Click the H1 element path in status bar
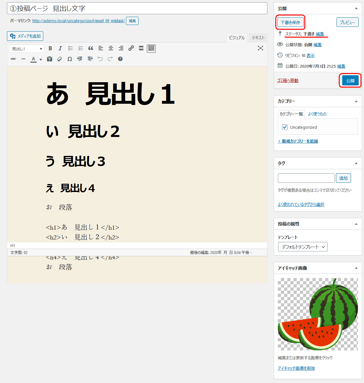The height and width of the screenshot is (383, 364). (13, 246)
